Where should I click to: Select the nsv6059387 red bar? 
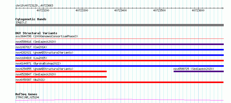(x=119, y=82)
